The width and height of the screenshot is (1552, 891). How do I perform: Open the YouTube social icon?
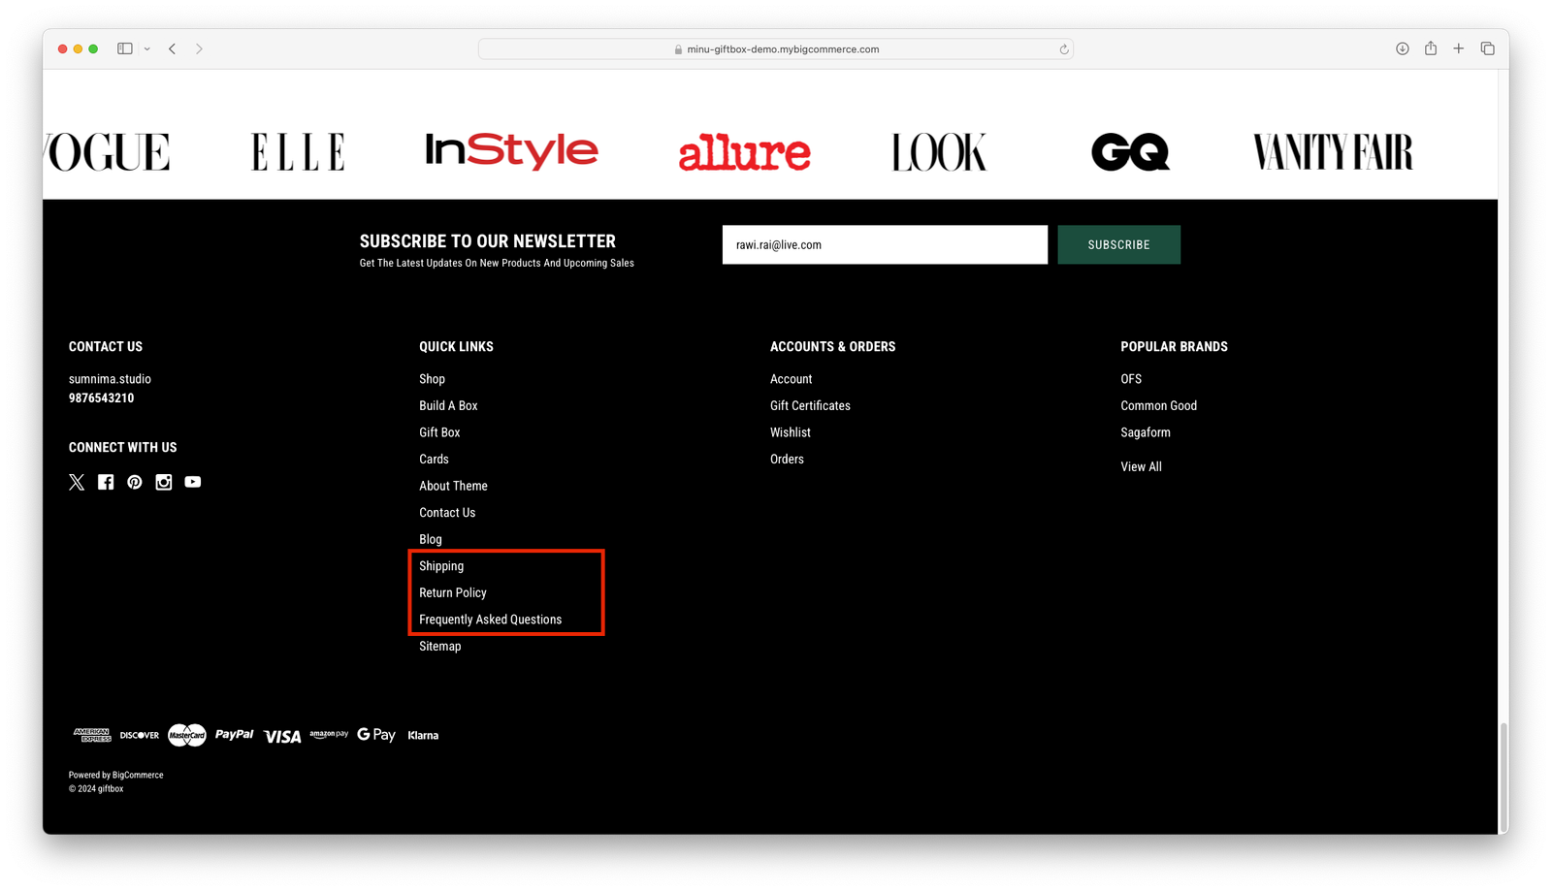pos(193,482)
